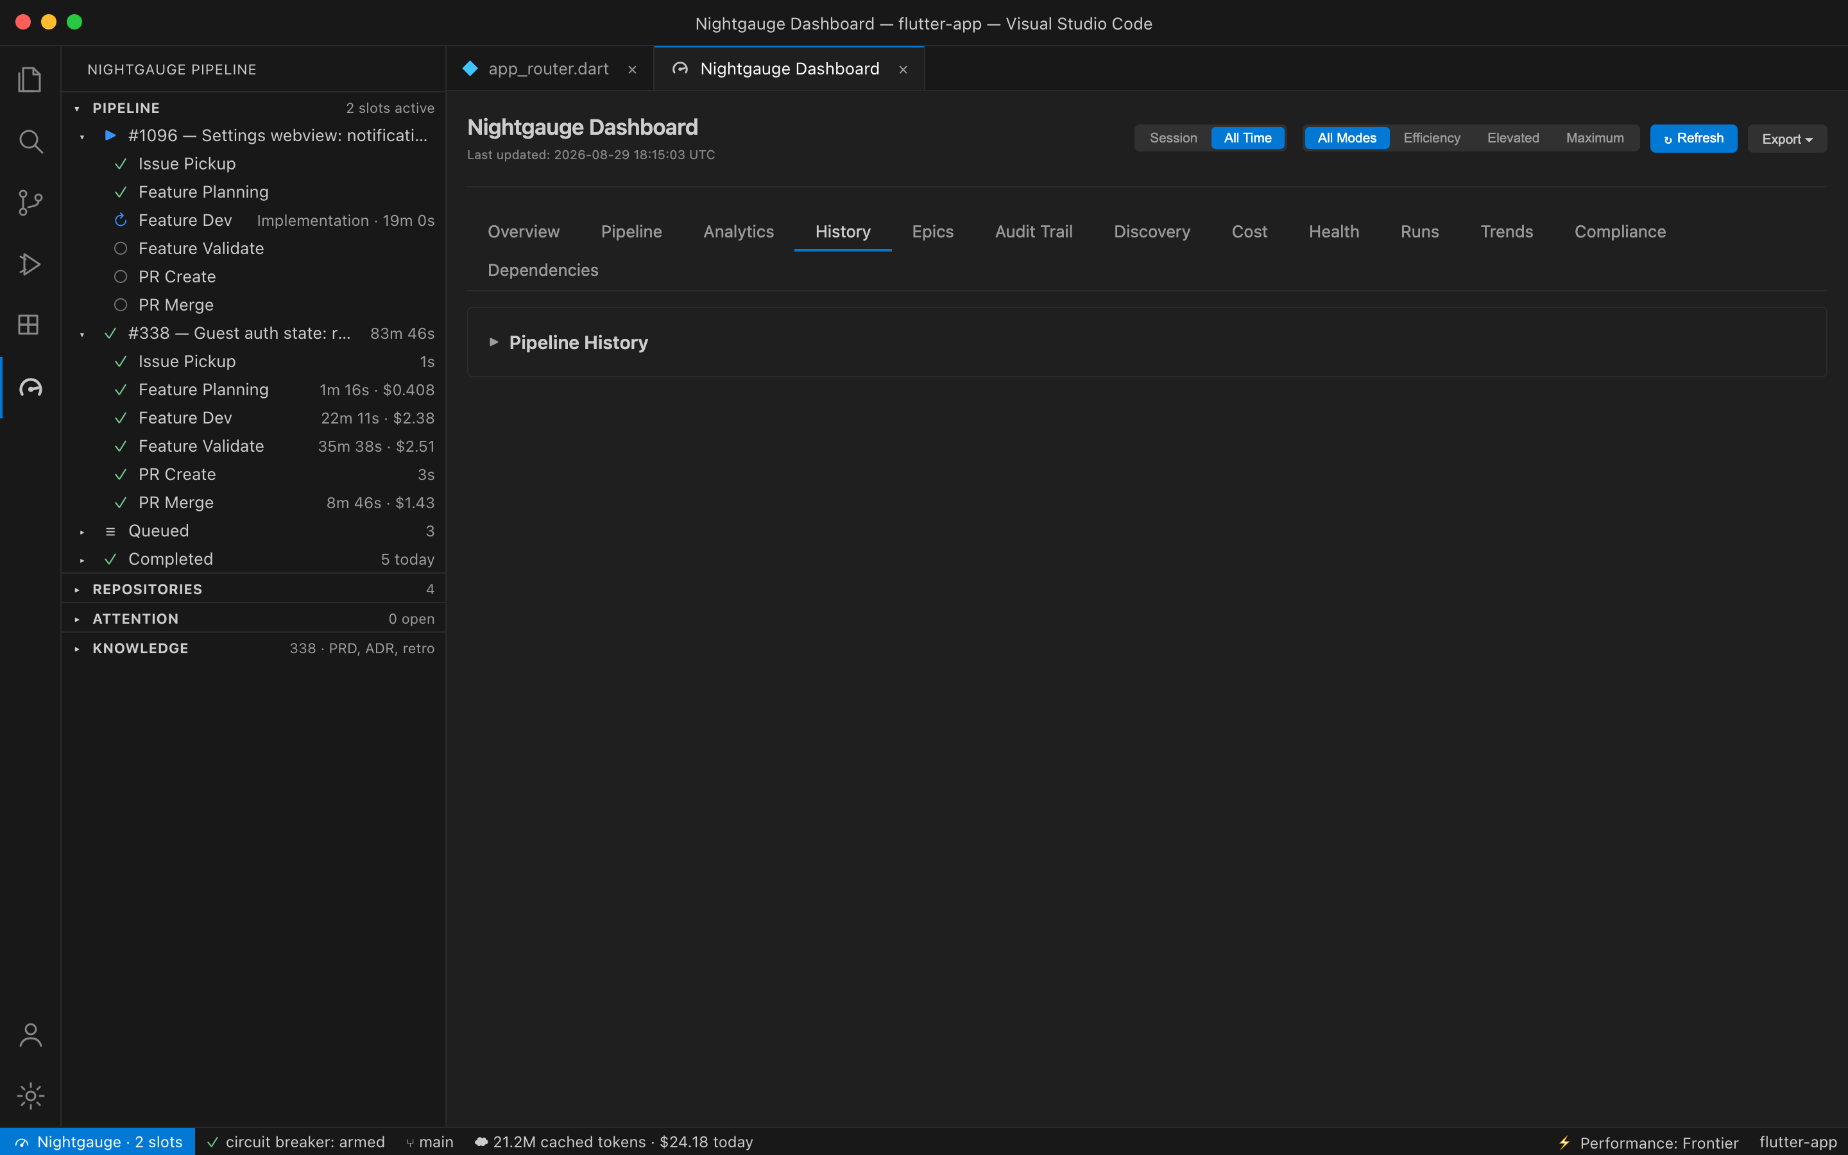Click circuit breaker: armed status
Screen dimensions: 1848x1155
(296, 1142)
